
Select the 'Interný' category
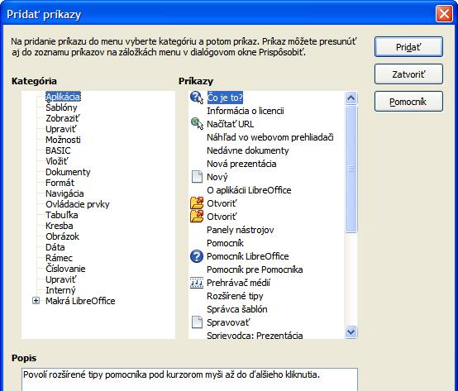60,290
